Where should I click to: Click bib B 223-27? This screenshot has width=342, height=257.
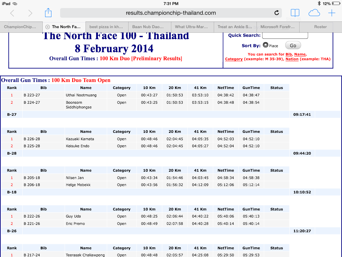(32, 95)
